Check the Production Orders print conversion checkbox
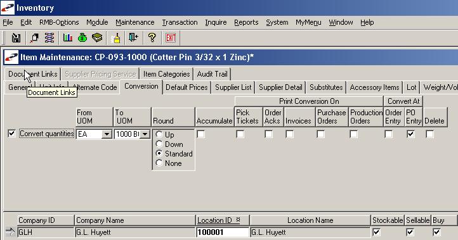The height and width of the screenshot is (240, 458). [x=354, y=134]
